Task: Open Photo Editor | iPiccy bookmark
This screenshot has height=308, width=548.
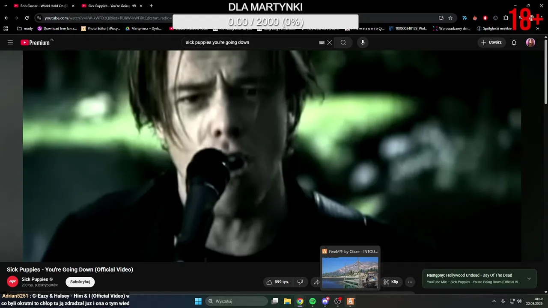Action: point(101,29)
